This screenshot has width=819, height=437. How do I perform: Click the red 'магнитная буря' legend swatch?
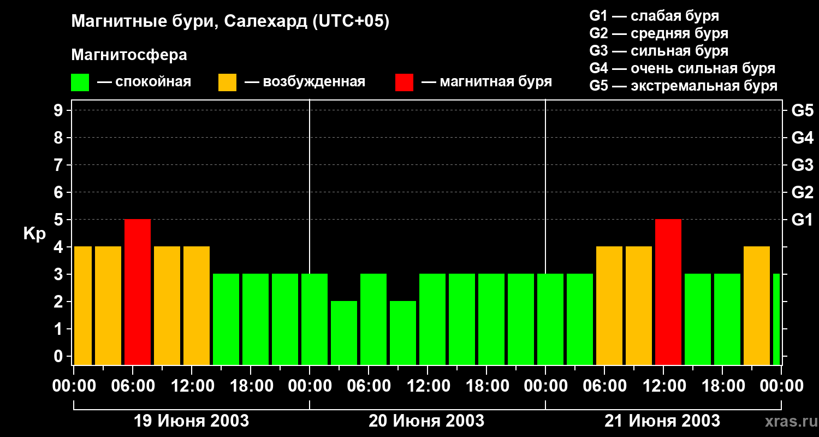click(405, 82)
